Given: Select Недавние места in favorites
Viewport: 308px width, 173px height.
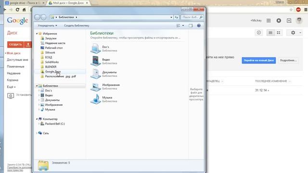Looking at the screenshot, I should pos(55,43).
